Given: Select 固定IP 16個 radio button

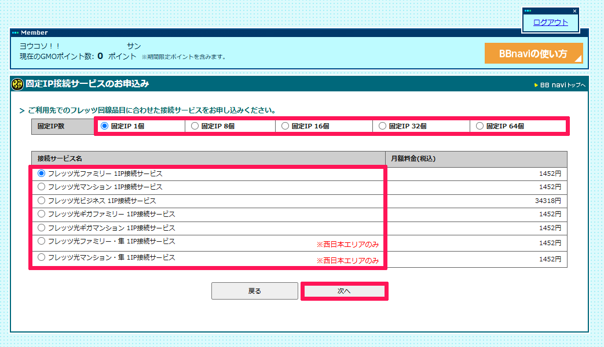Looking at the screenshot, I should pos(285,126).
